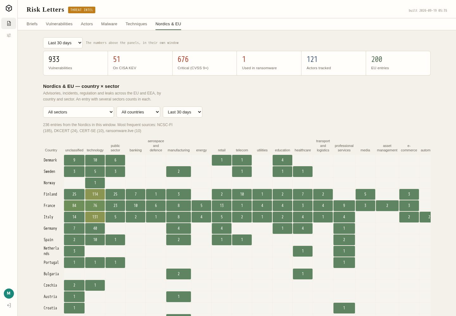
Task: Expand the All countries dropdown
Action: coord(138,112)
